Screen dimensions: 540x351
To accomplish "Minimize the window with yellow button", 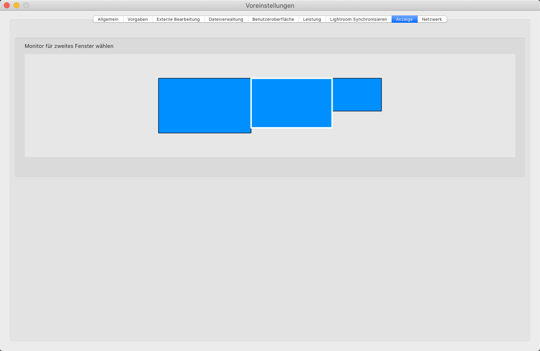I will (x=16, y=5).
